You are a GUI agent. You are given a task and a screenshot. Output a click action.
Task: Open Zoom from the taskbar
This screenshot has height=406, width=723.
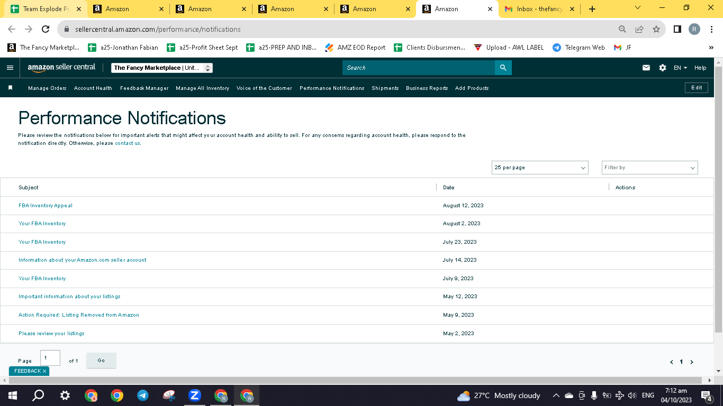pyautogui.click(x=194, y=395)
